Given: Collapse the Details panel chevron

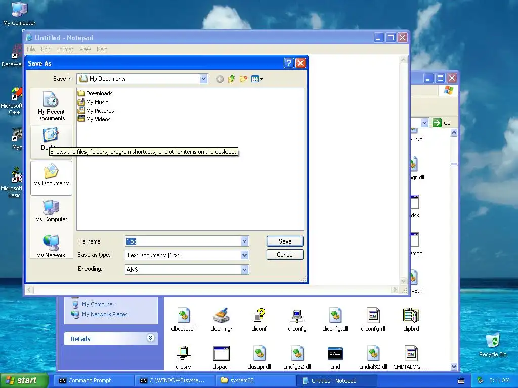Looking at the screenshot, I should point(150,338).
